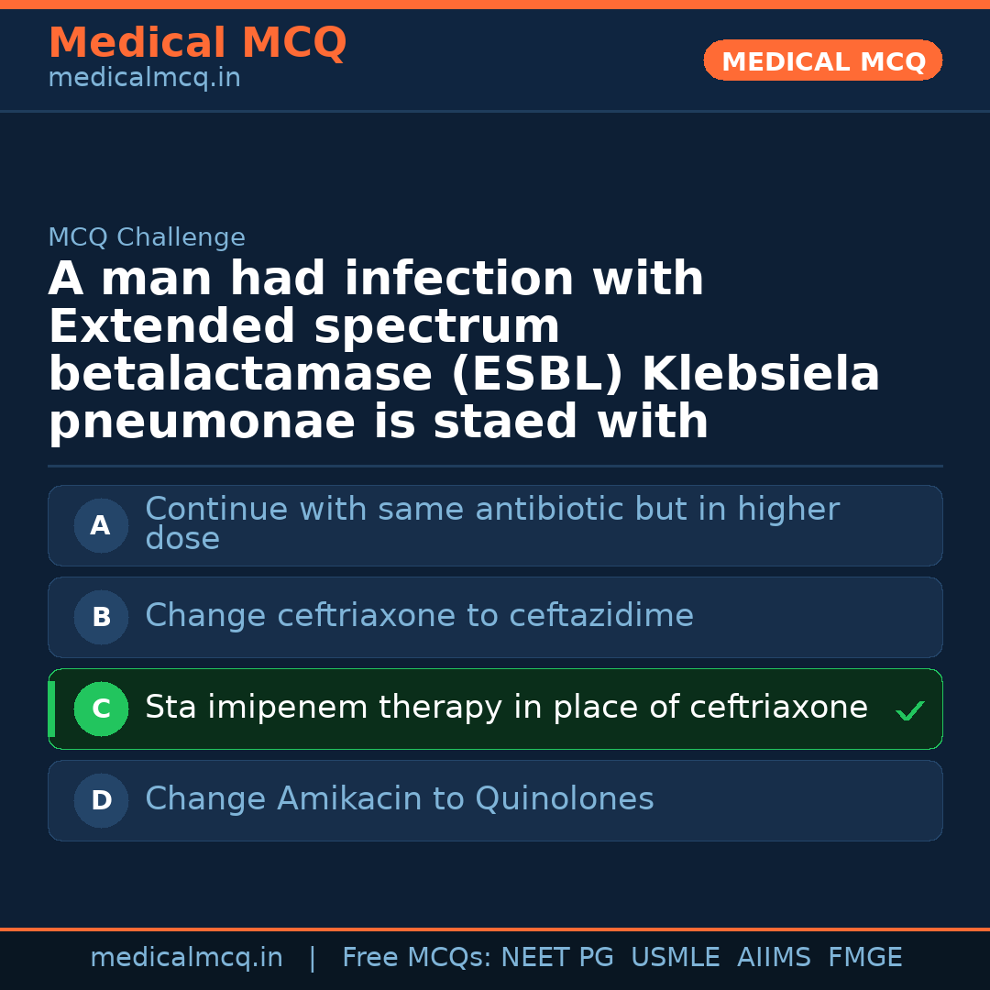Screen dimensions: 990x990
Task: Choose Change ceftriaxone to ceftazidime option
Action: pos(419,616)
